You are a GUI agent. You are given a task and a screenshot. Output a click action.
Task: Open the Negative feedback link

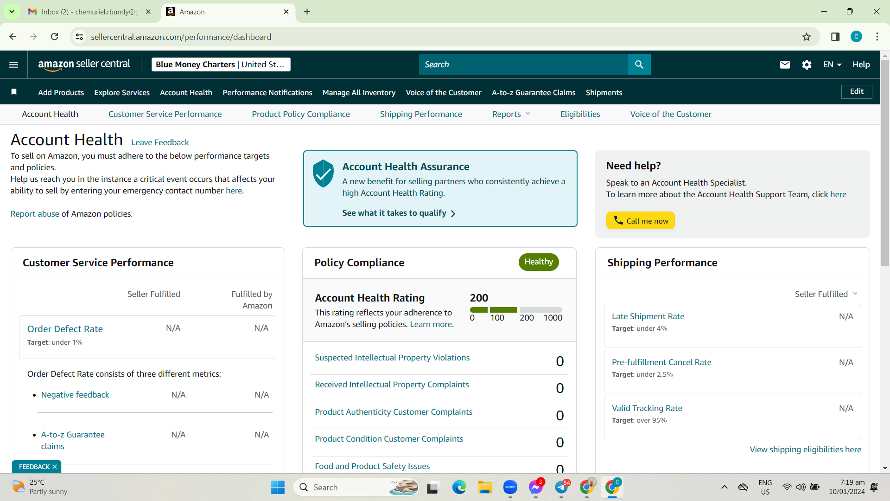click(x=75, y=395)
